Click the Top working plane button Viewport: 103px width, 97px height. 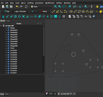pos(7,11)
